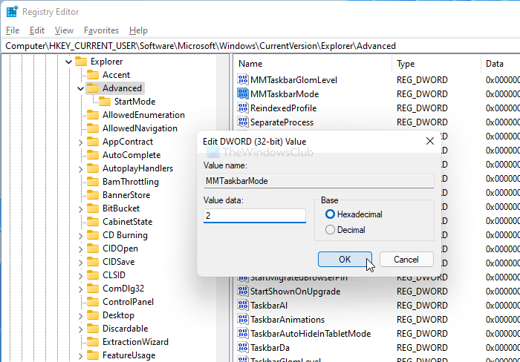Click the registry path address bar

point(260,46)
